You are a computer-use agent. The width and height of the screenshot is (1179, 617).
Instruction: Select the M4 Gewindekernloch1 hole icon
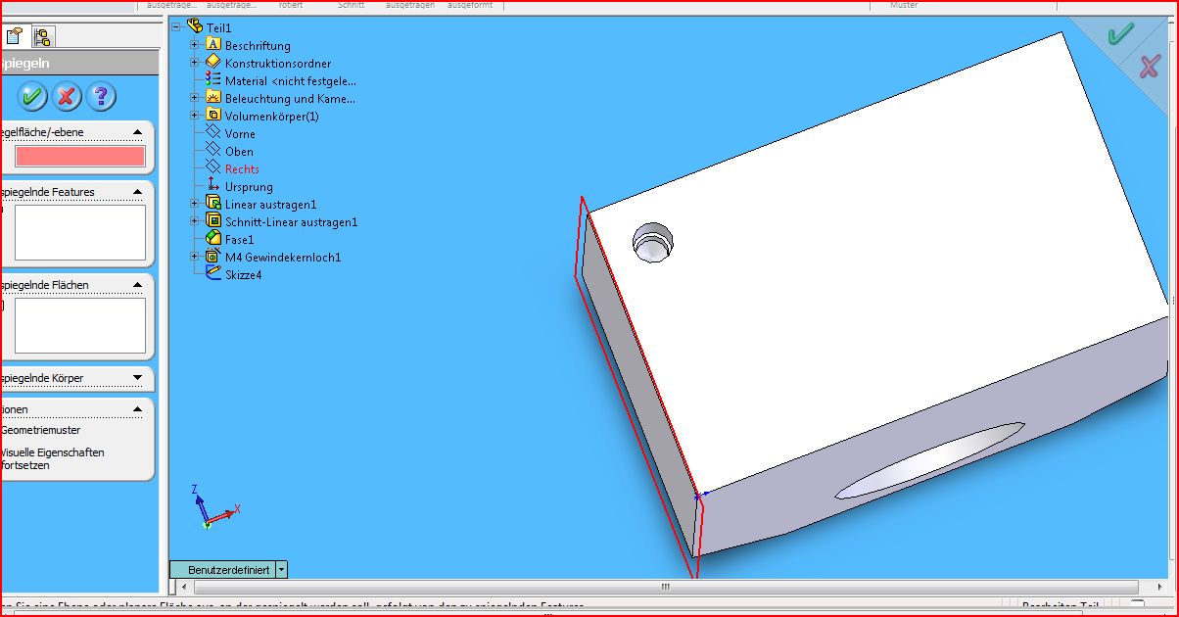click(x=213, y=257)
